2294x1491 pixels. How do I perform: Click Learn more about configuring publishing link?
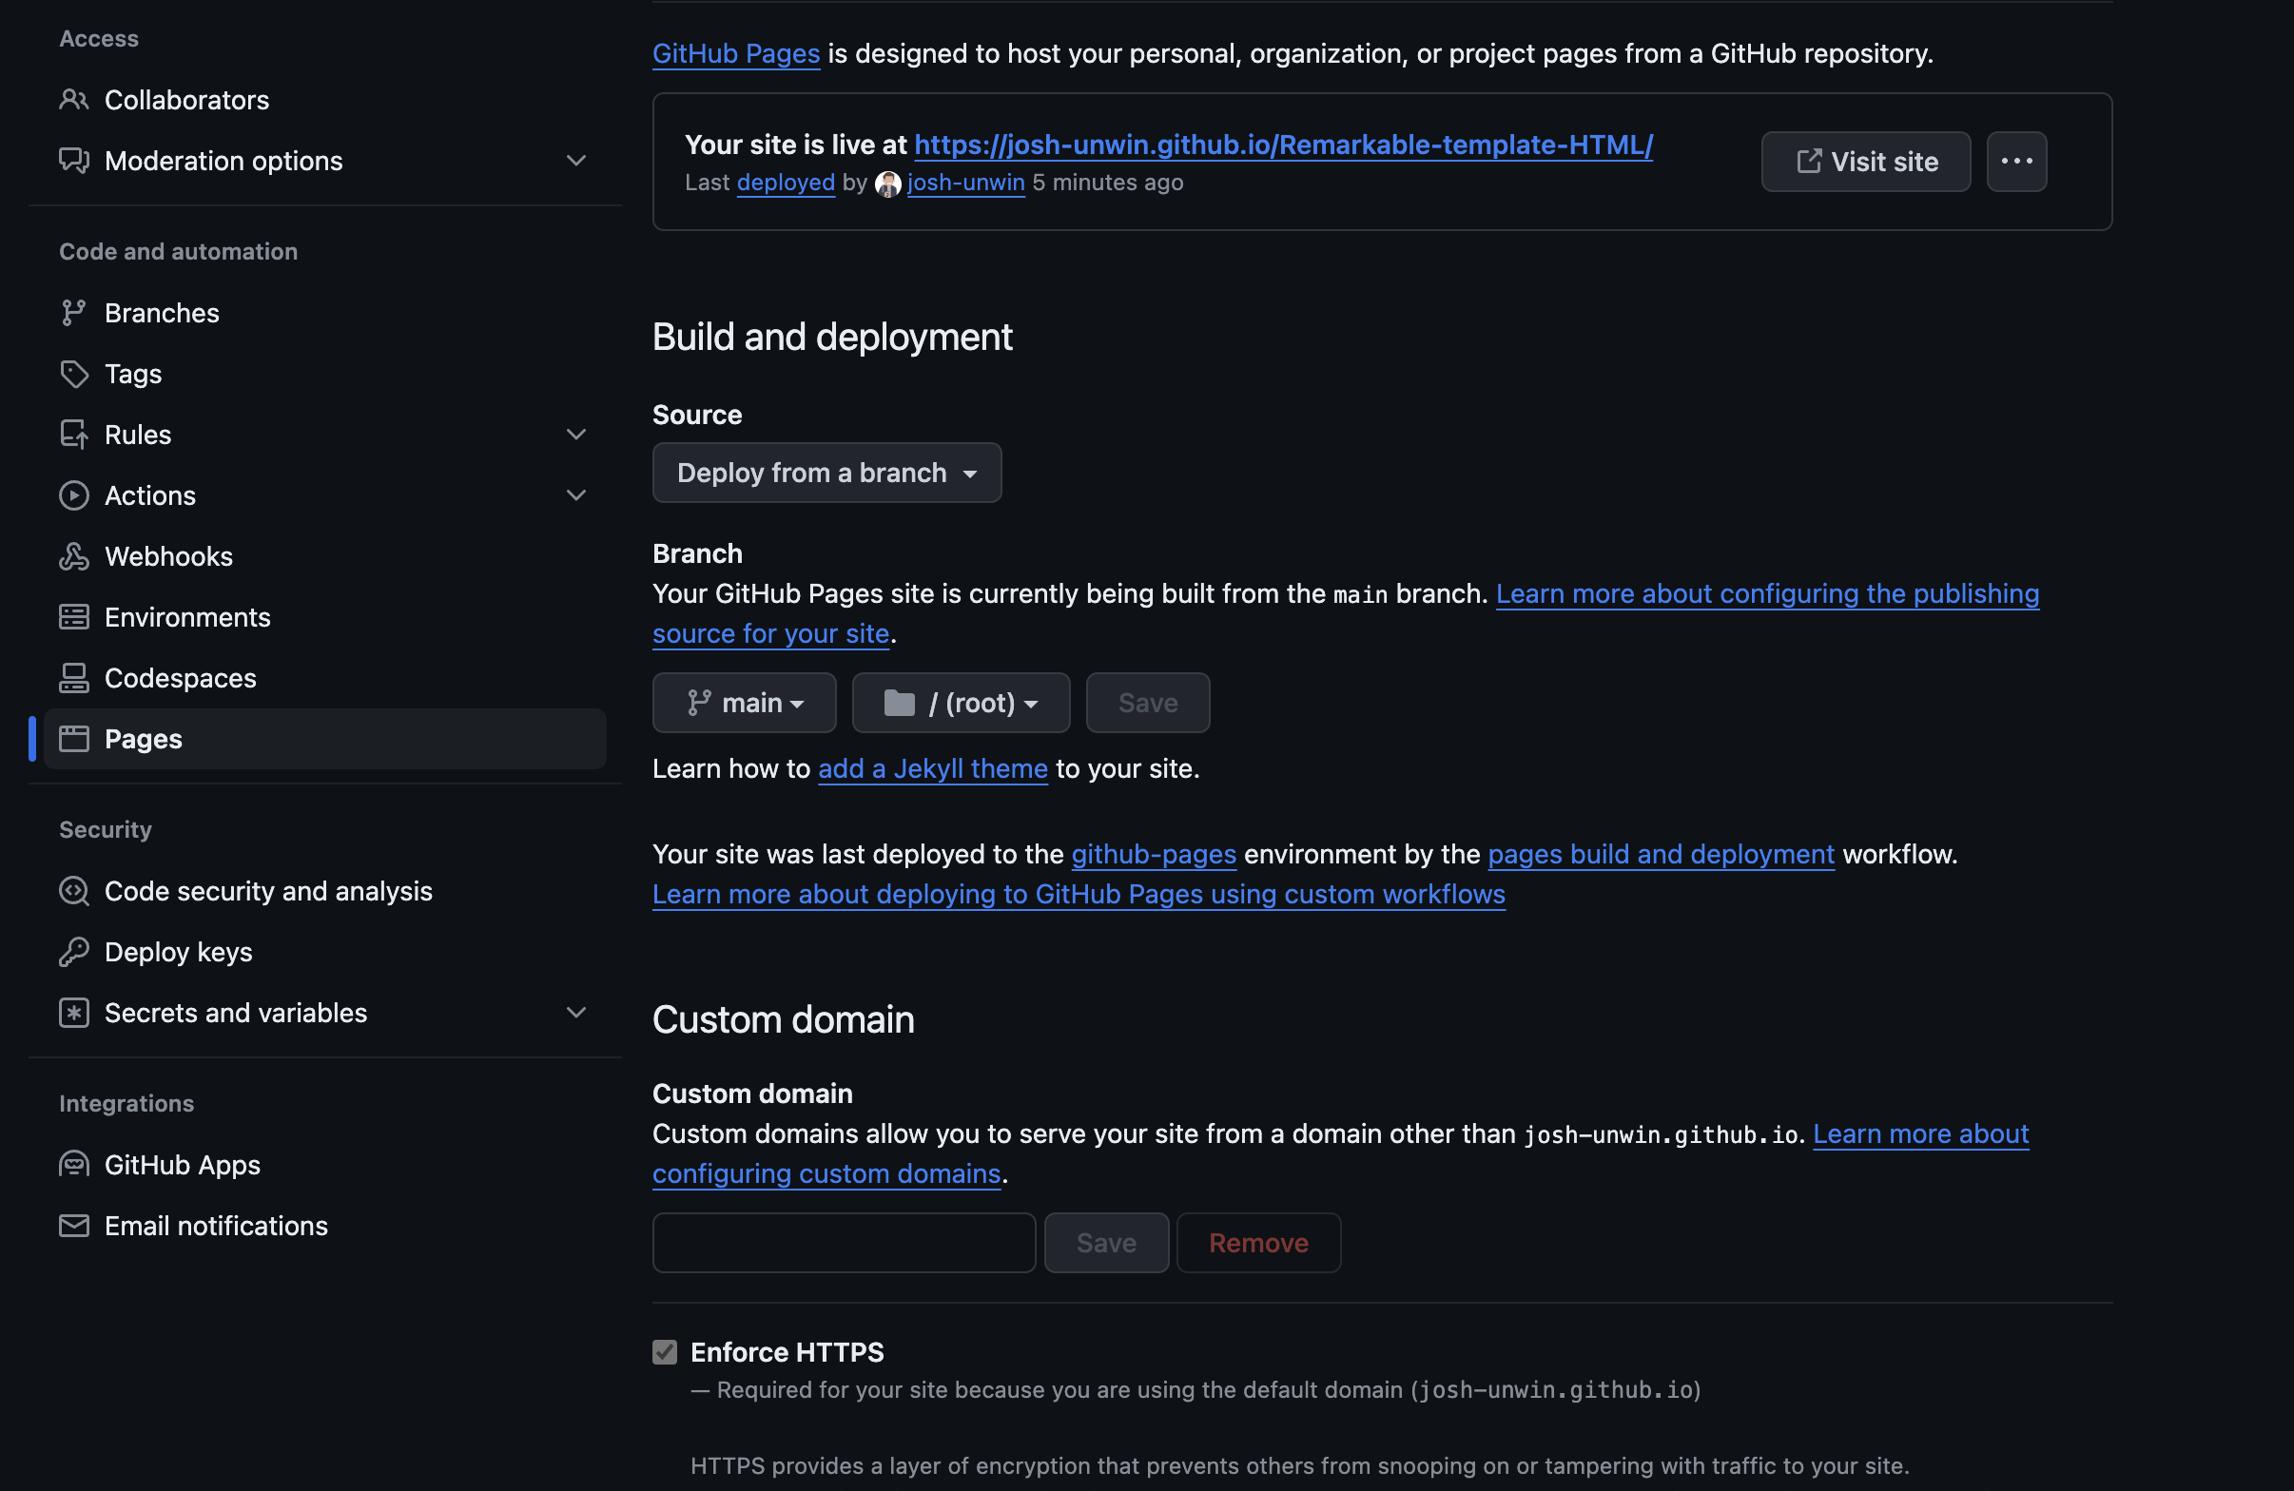1767,593
